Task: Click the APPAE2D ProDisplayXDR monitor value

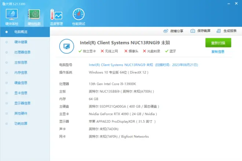Action: pyautogui.click(x=122, y=121)
